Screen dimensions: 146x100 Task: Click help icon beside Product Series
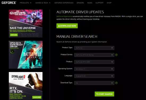pos(116,55)
